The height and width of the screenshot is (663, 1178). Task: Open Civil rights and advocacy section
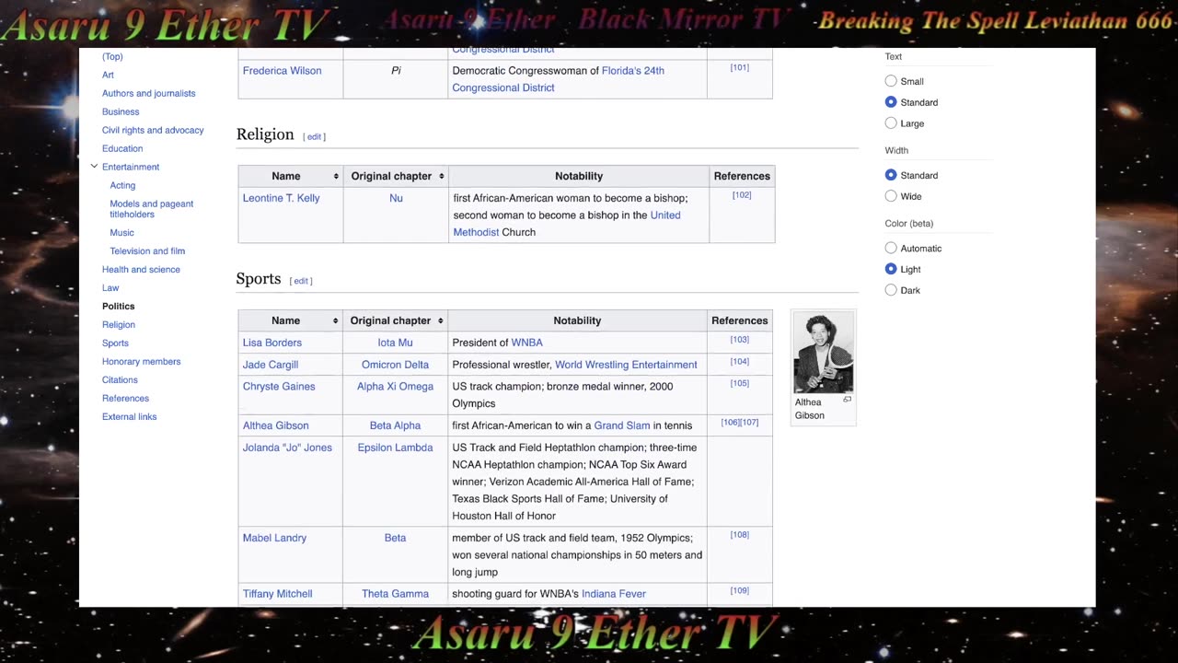[153, 130]
